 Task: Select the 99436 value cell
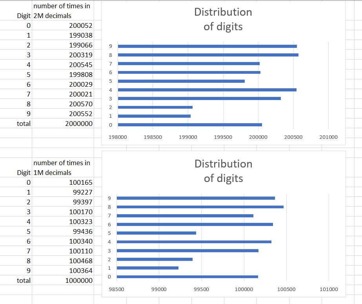pos(63,231)
